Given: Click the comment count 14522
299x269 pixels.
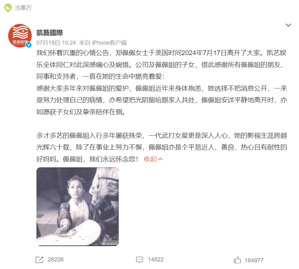Looking at the screenshot, I should tap(156, 260).
